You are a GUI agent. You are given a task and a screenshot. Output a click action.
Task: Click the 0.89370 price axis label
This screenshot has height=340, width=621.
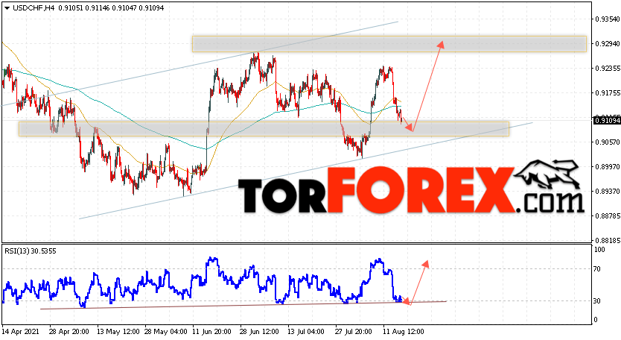tap(608, 191)
